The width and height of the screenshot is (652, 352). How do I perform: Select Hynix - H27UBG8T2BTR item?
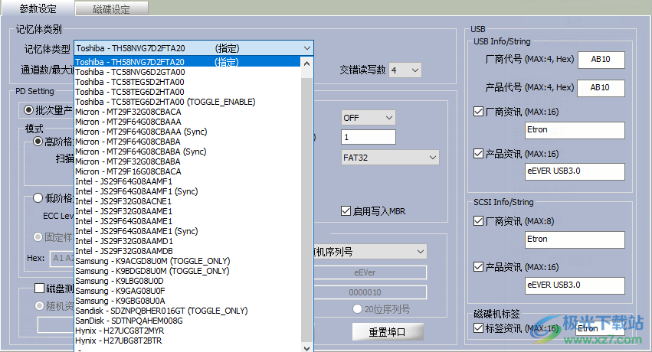[187, 341]
